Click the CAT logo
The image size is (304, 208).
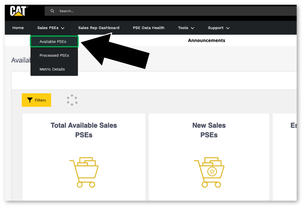tap(19, 11)
